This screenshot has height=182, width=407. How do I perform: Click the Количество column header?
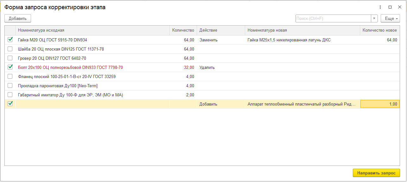point(183,30)
